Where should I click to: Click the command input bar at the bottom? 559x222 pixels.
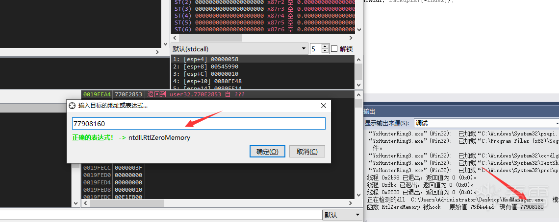point(161,215)
